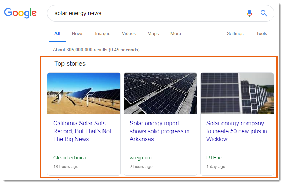This screenshot has height=185, width=284.
Task: Click the CleanTechnica source label
Action: [70, 158]
